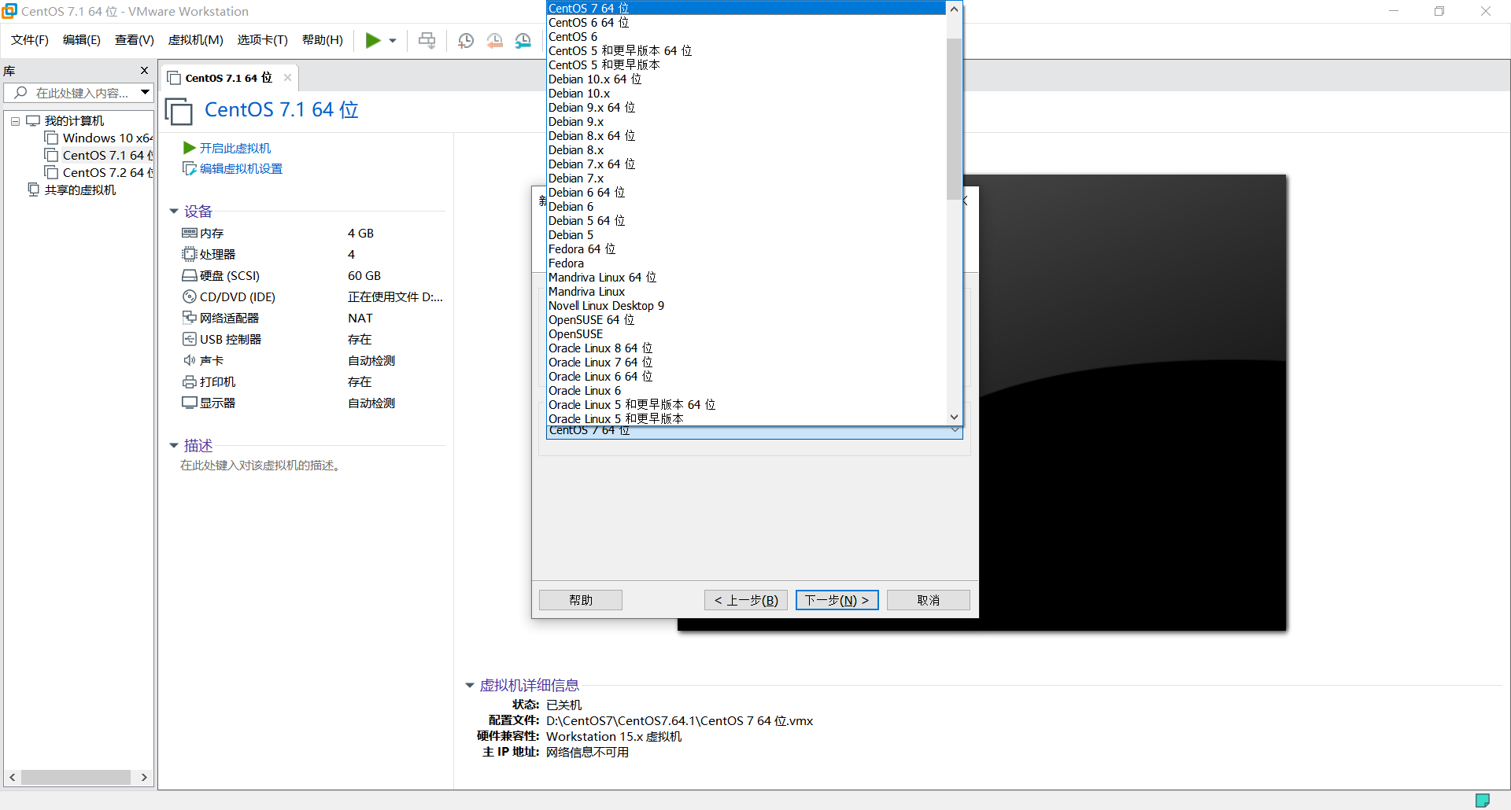Screen dimensions: 1511x810
Task: Click the CD/DVD (IDE) drive icon
Action: (x=190, y=296)
